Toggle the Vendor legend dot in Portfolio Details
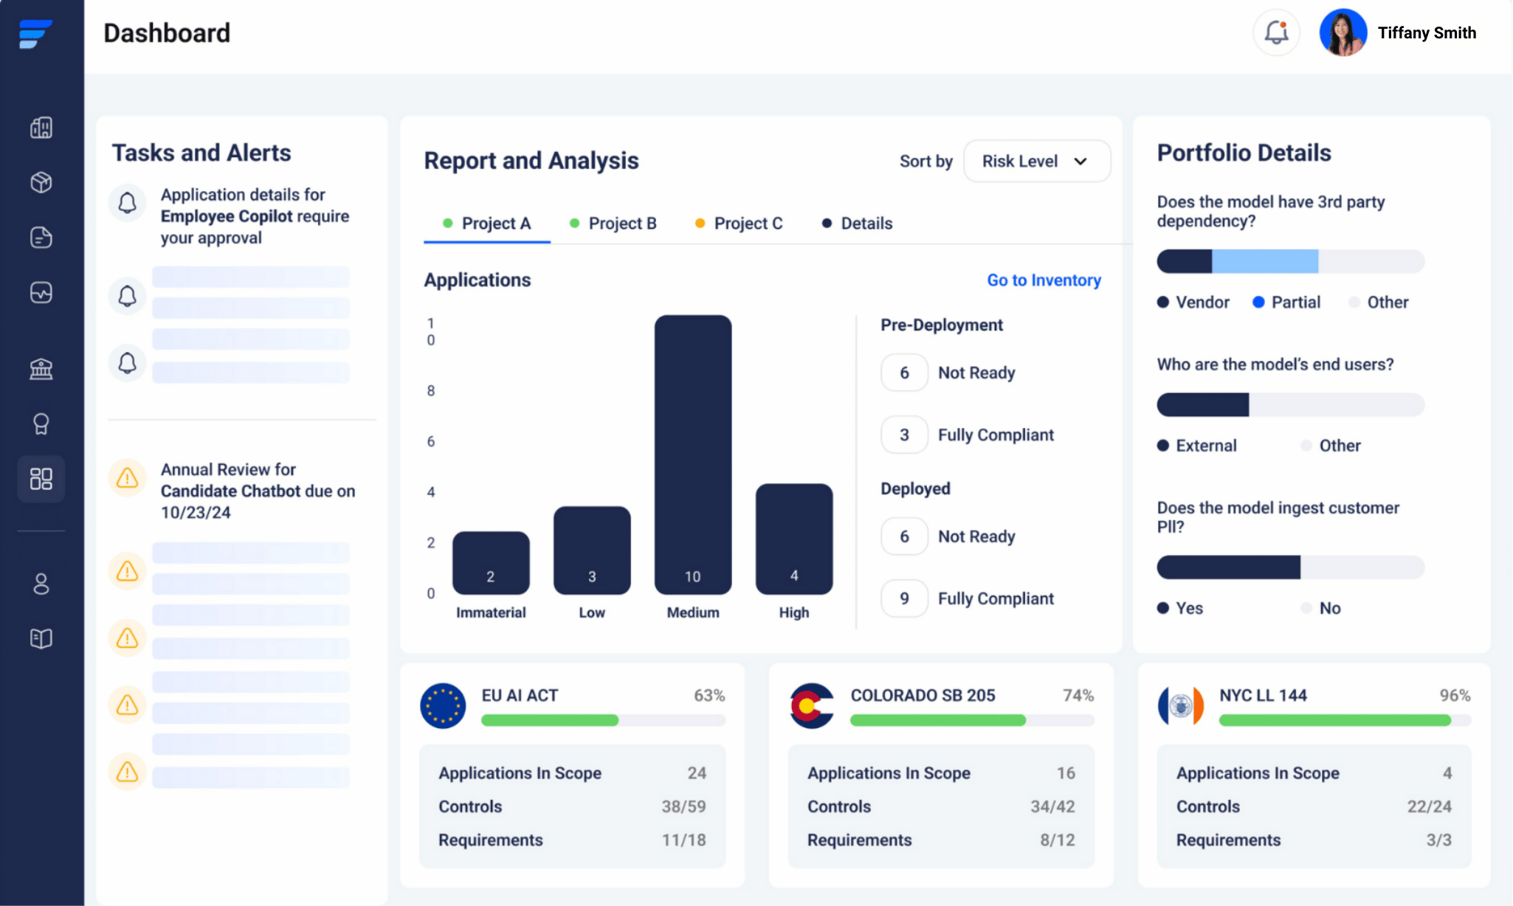 (1165, 302)
